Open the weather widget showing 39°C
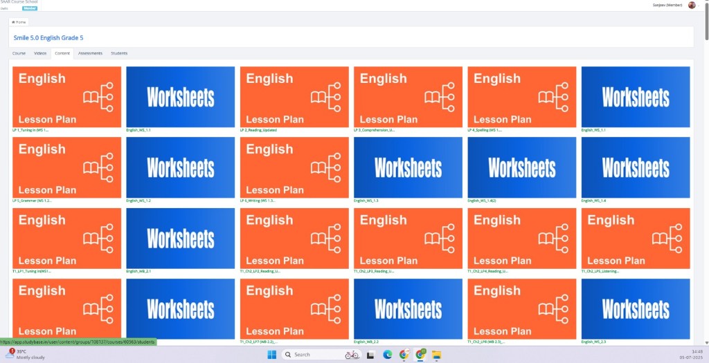Screen dimensions: 709x363 (x=19, y=354)
